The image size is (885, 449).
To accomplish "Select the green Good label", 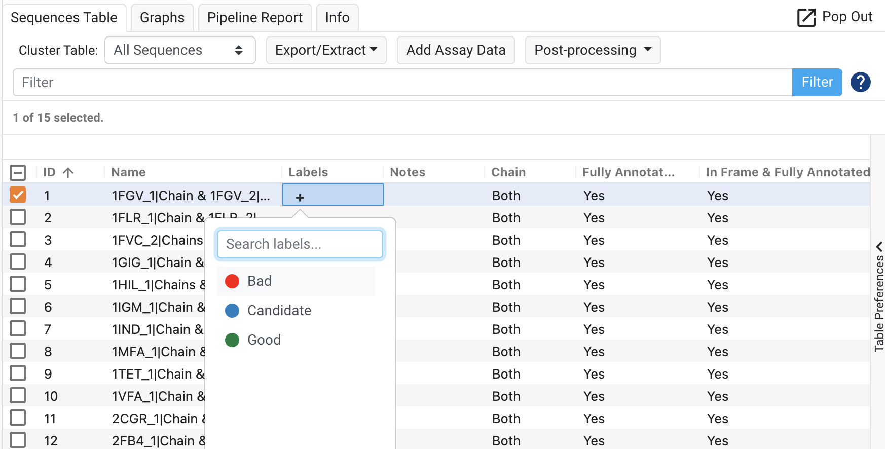I will [296, 340].
